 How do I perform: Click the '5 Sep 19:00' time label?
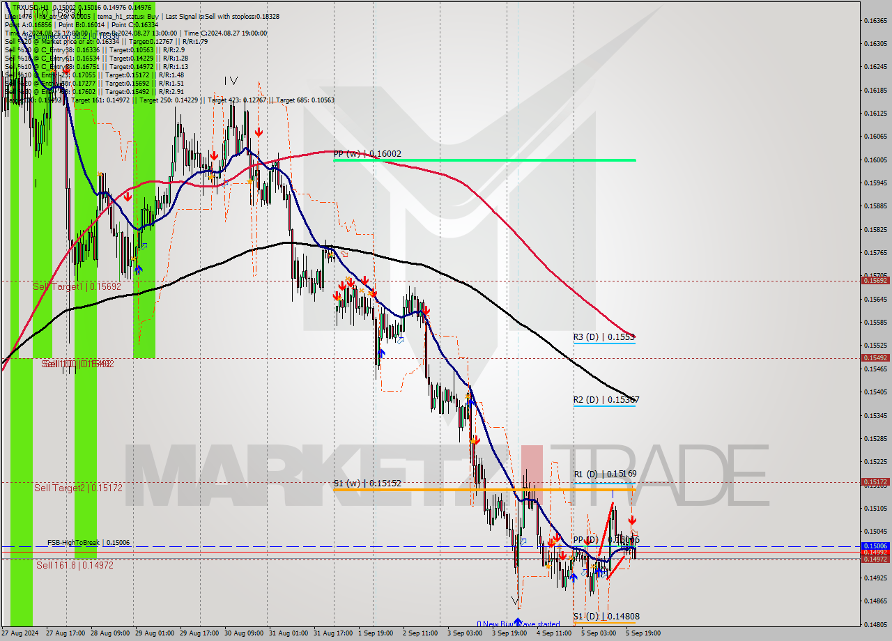pyautogui.click(x=643, y=633)
